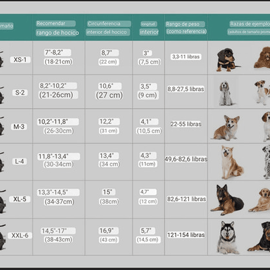Select the '10,2"-11,8"' inch range value
The height and width of the screenshot is (270, 270).
pos(53,122)
